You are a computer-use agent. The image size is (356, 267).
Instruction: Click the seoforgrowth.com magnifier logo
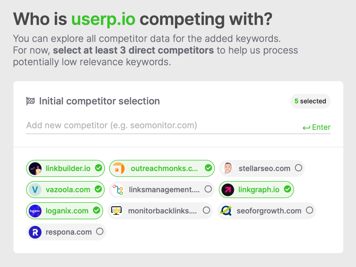[x=226, y=211]
